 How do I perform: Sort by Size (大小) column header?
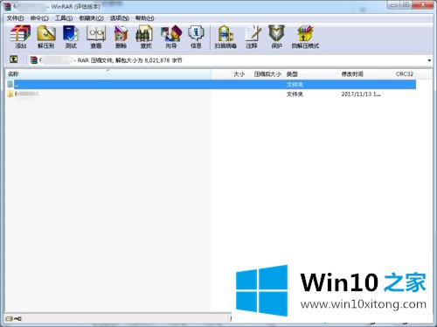click(x=230, y=74)
